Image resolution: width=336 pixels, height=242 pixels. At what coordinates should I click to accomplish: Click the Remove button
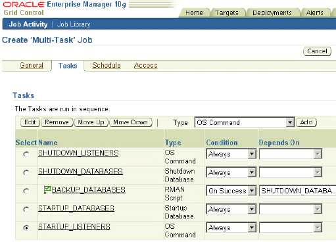pos(57,122)
